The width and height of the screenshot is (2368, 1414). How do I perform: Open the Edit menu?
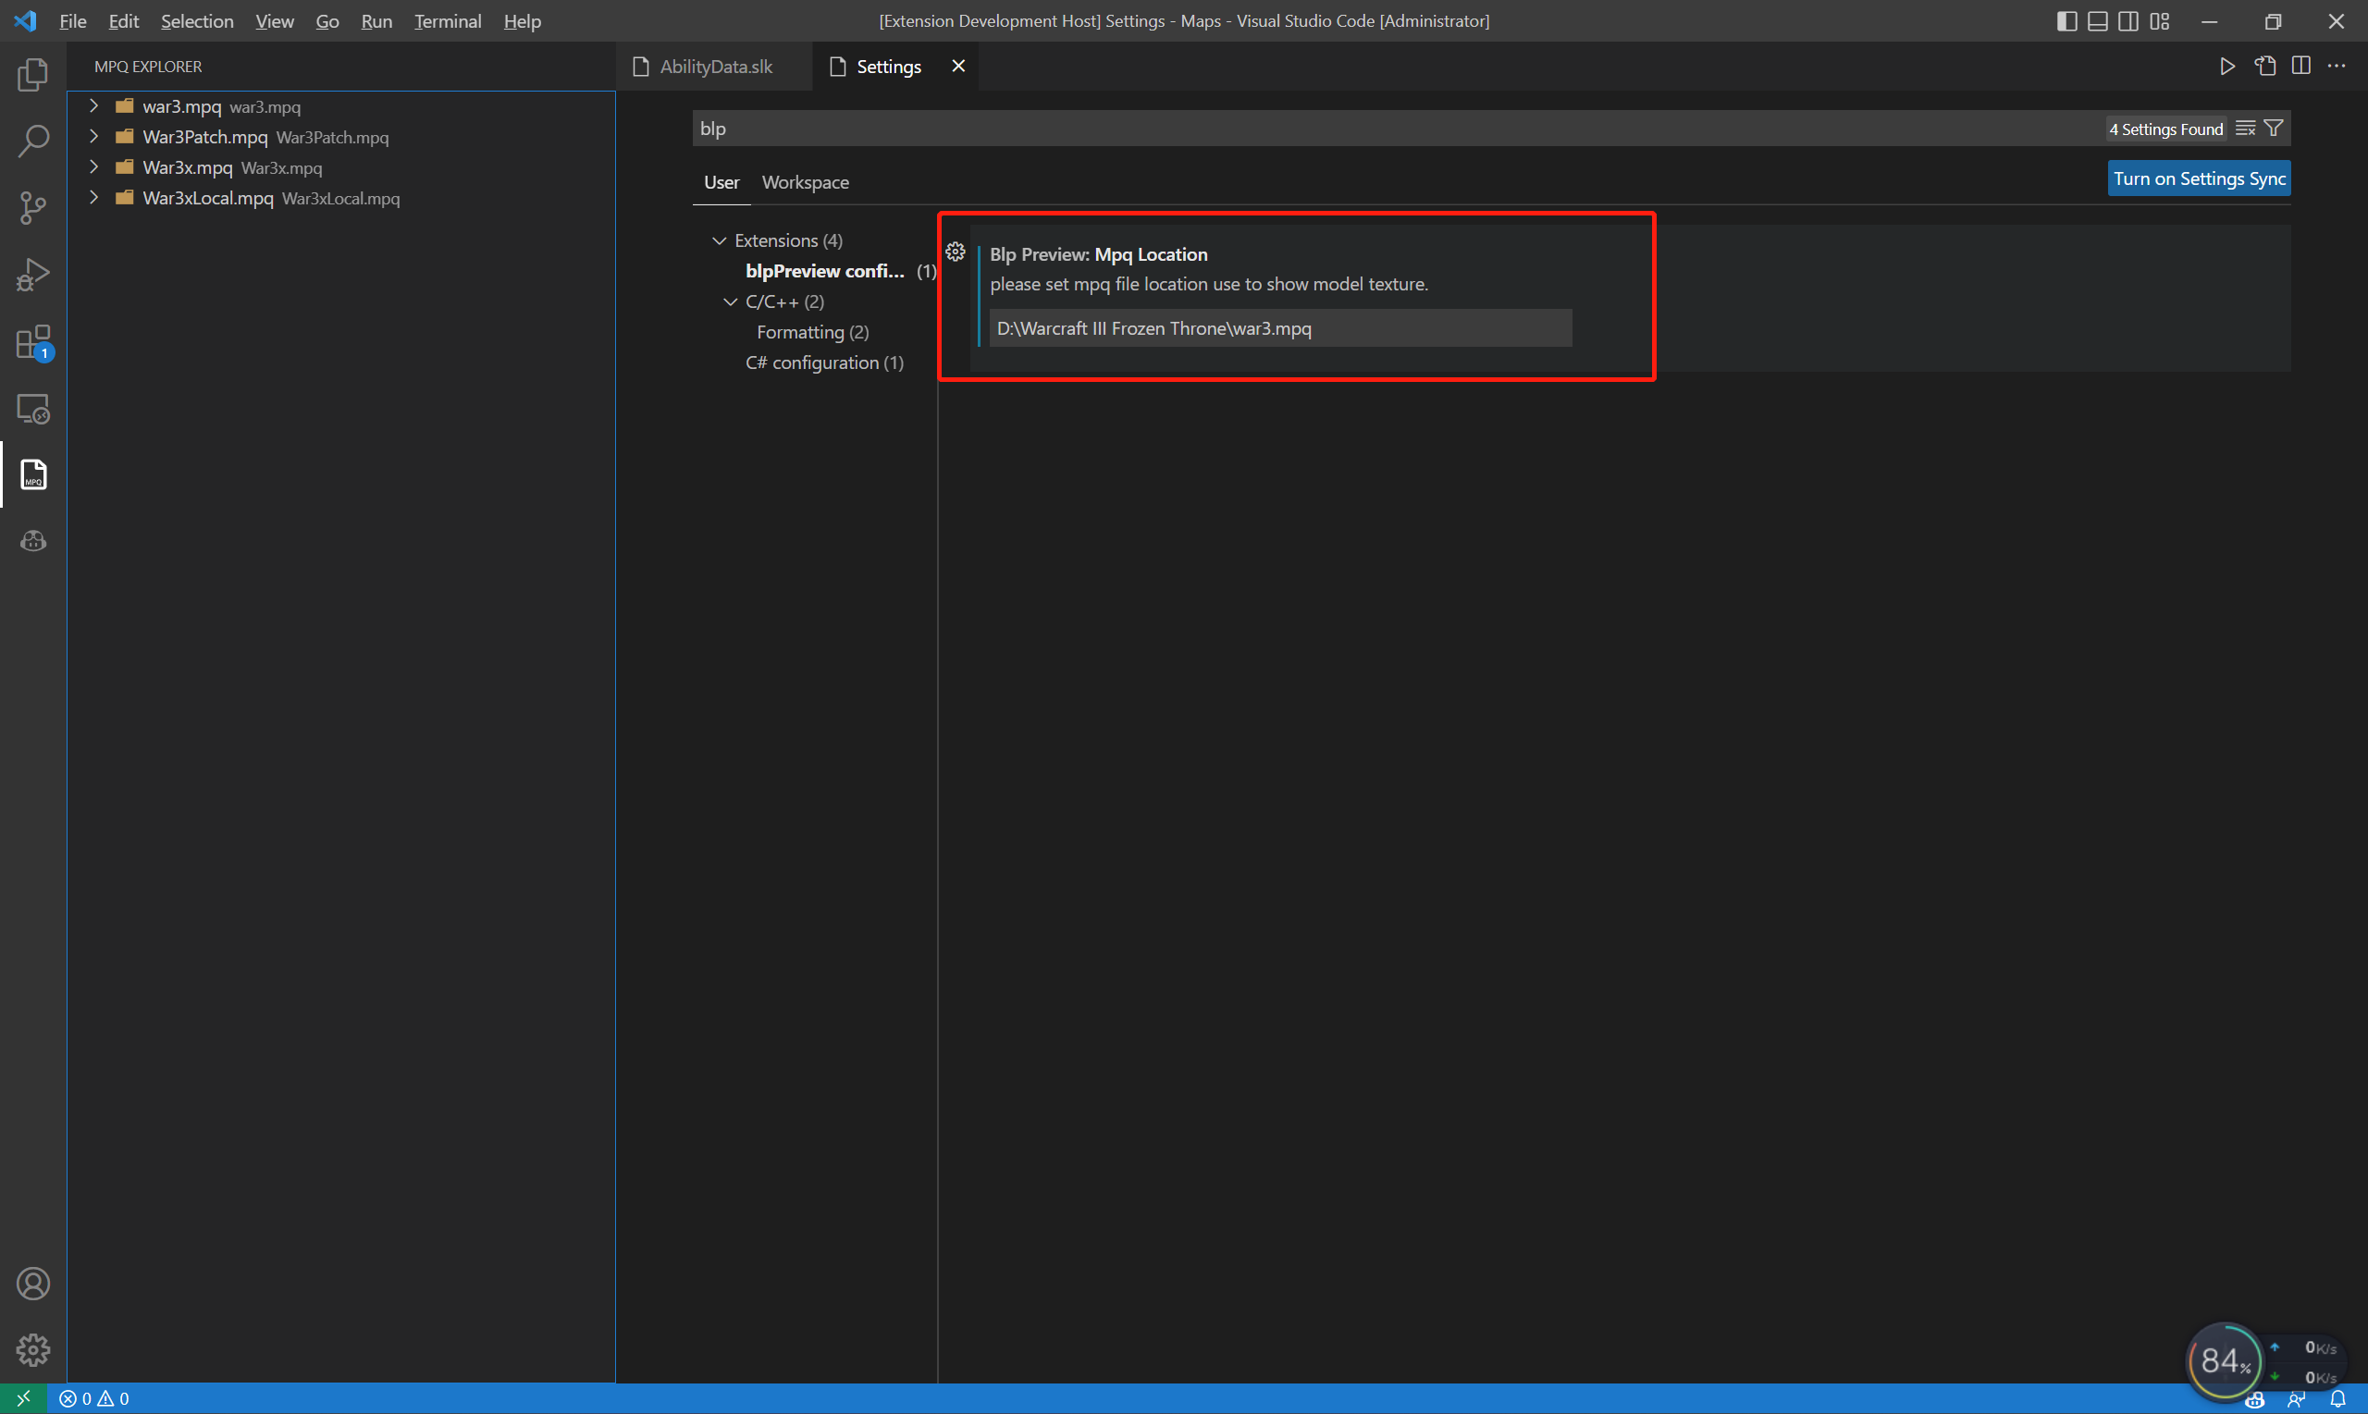click(x=123, y=21)
